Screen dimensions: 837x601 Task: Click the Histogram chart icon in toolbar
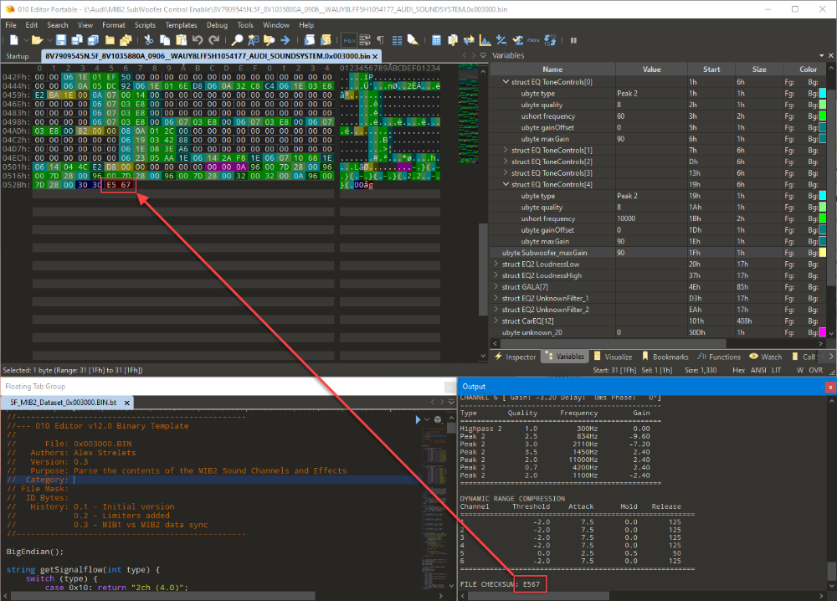pos(485,40)
